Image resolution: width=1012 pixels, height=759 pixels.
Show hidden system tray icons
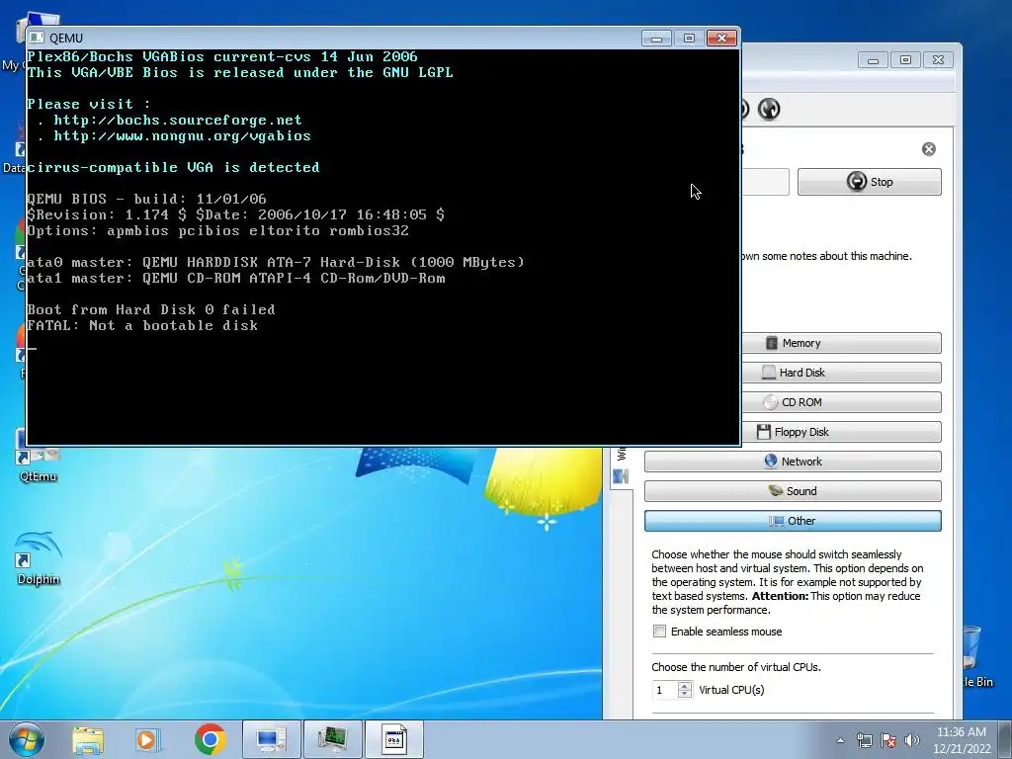click(840, 740)
